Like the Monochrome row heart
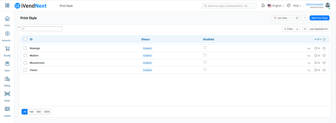This screenshot has height=123, width=336. [324, 63]
